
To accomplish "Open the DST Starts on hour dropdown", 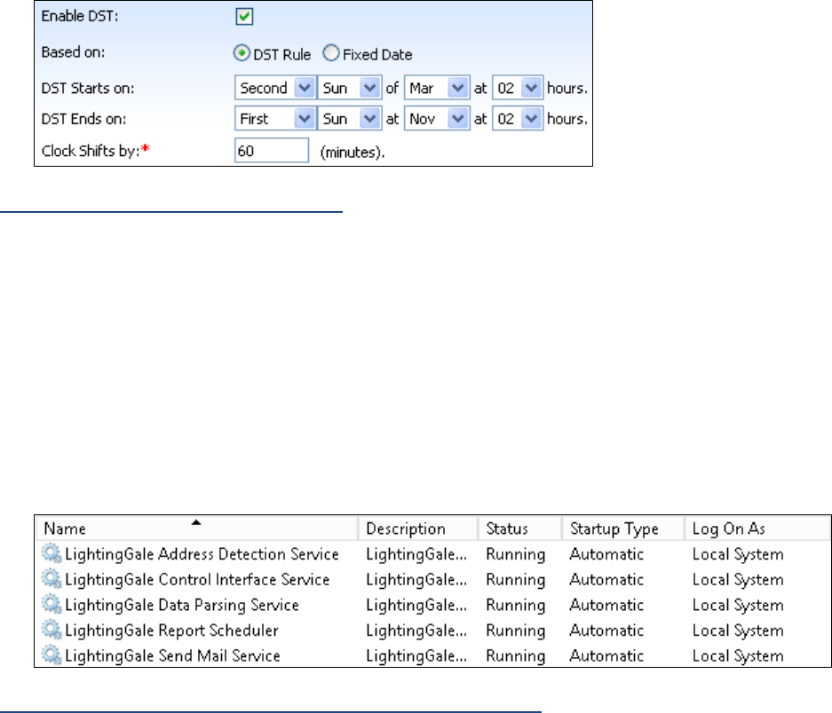I will click(518, 88).
